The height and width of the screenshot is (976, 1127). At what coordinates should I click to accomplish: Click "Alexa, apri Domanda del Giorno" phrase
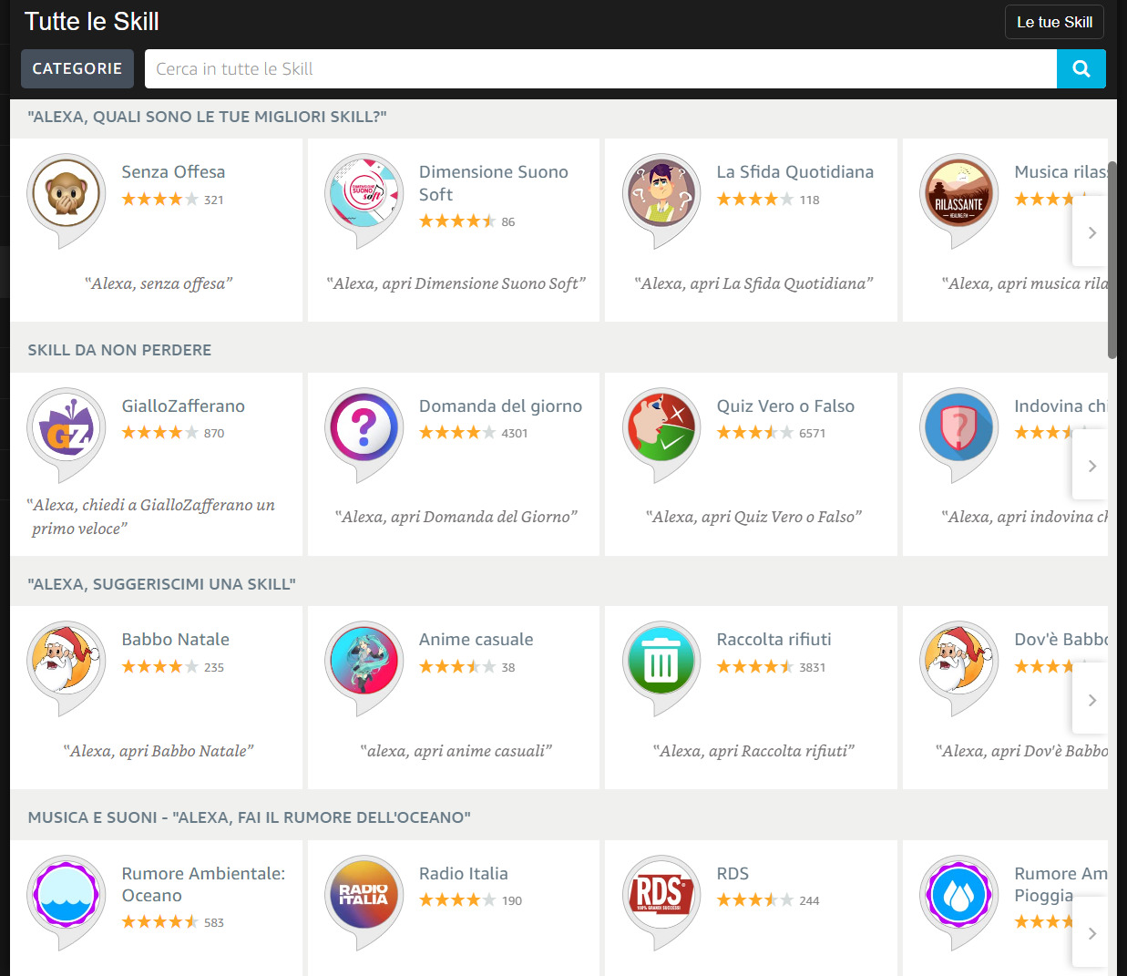click(x=456, y=517)
